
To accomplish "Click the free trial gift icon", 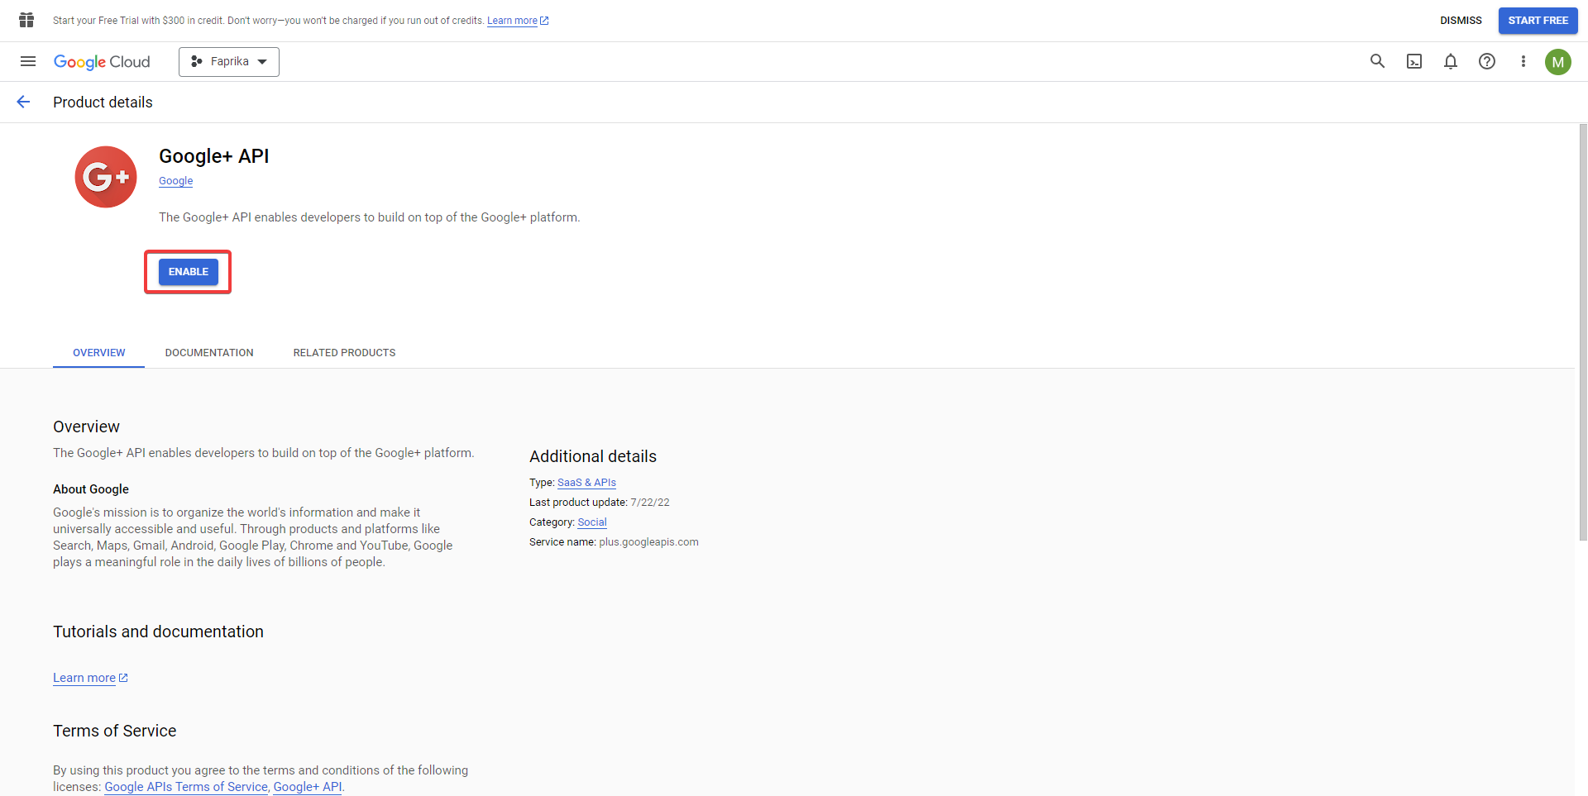I will click(x=26, y=20).
